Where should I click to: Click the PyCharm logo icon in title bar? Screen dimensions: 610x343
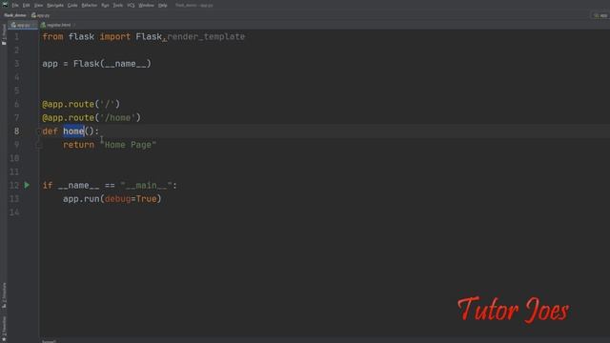[x=5, y=5]
